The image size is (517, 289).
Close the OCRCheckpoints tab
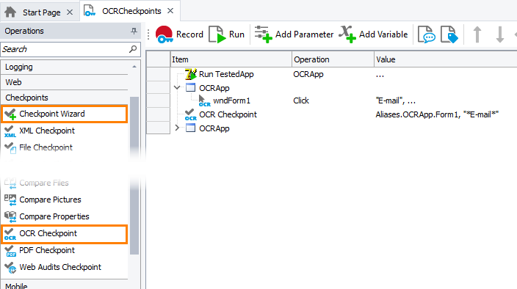click(x=170, y=11)
